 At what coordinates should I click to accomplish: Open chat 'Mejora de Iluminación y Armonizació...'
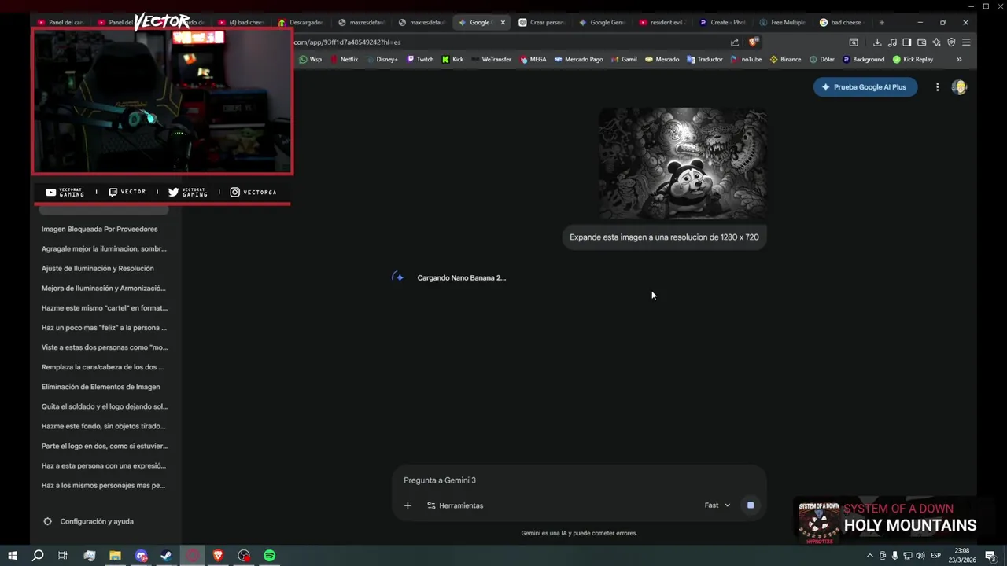[104, 288]
